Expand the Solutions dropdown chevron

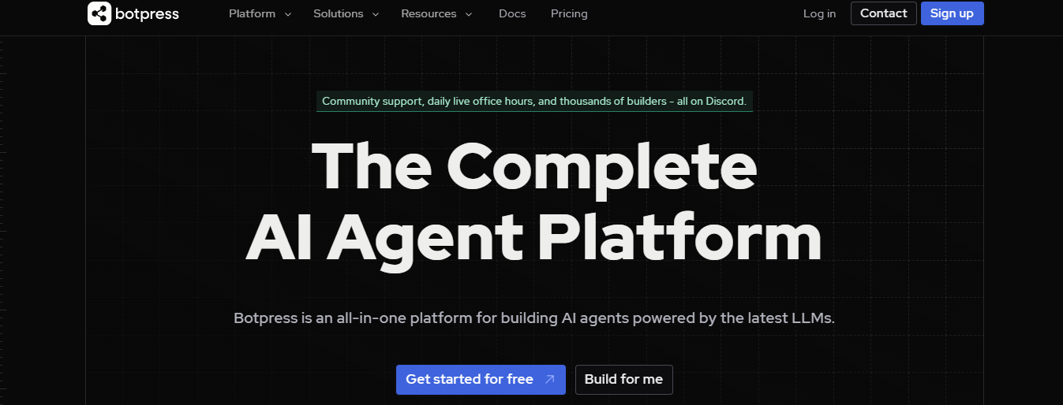pos(376,14)
